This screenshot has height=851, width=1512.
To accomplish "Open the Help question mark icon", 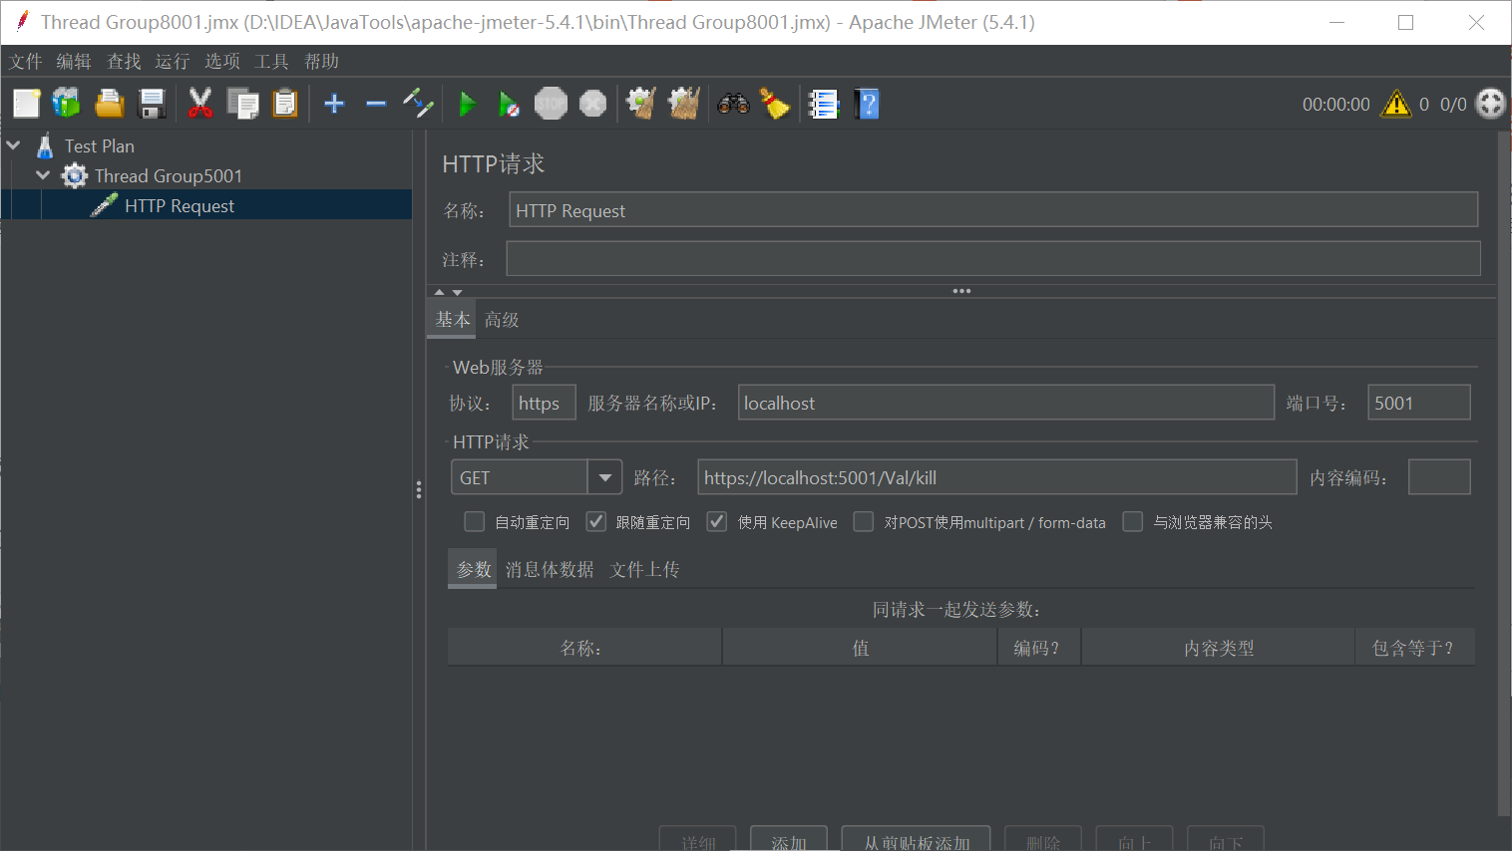I will [x=867, y=104].
